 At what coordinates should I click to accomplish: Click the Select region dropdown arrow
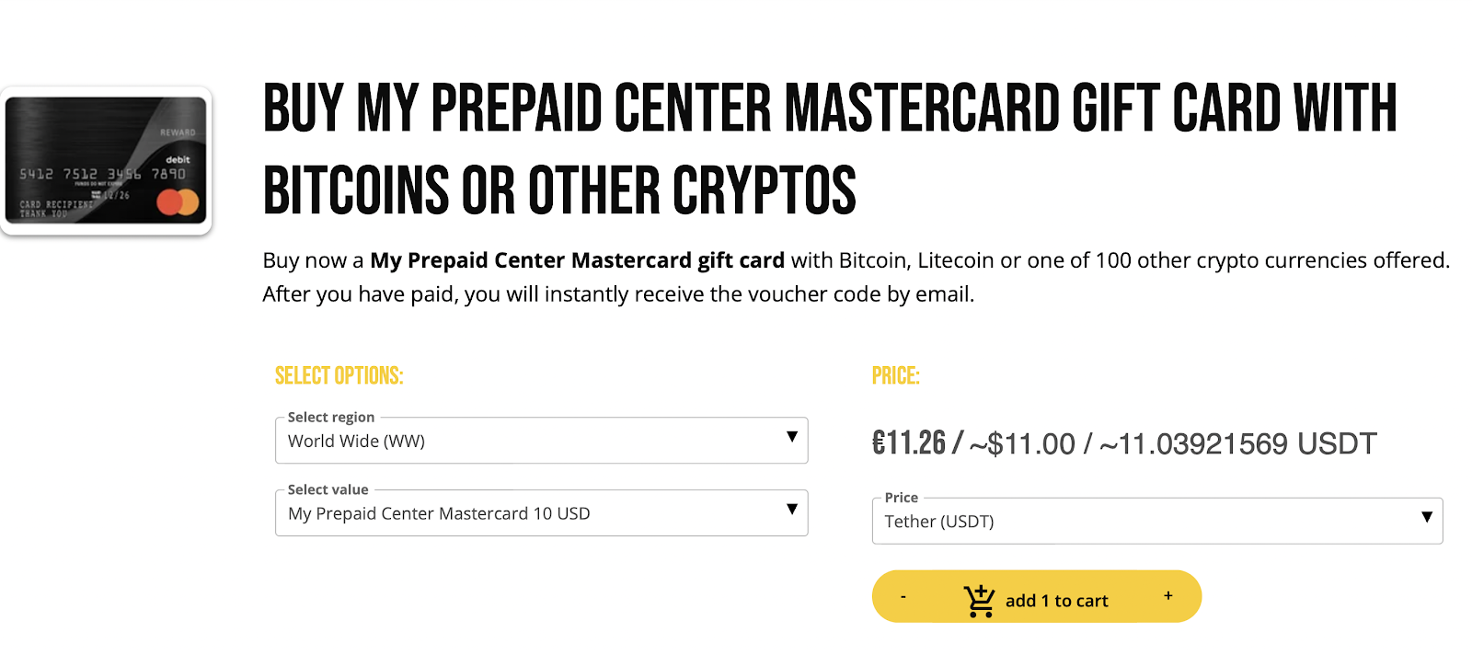point(791,437)
